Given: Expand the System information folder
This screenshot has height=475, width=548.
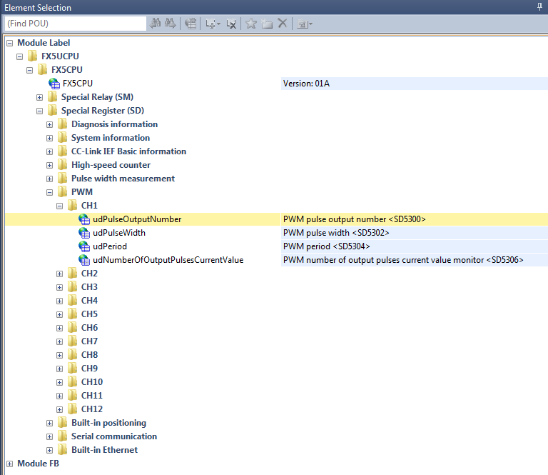Looking at the screenshot, I should click(x=50, y=138).
